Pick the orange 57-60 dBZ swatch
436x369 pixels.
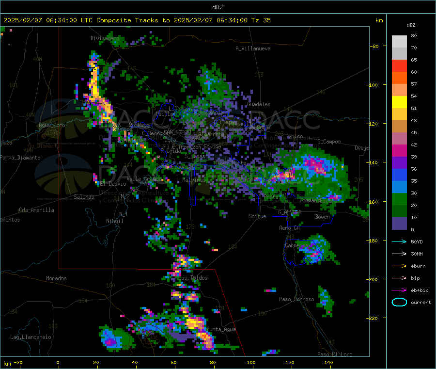[x=399, y=78]
